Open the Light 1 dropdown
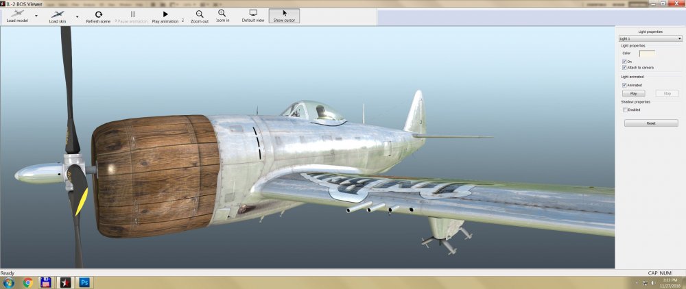The height and width of the screenshot is (289, 686). pyautogui.click(x=649, y=39)
